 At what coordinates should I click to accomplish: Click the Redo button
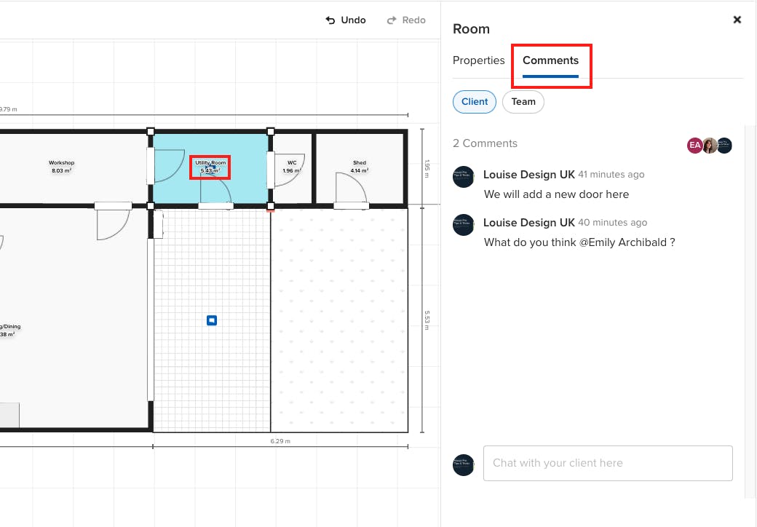(406, 20)
